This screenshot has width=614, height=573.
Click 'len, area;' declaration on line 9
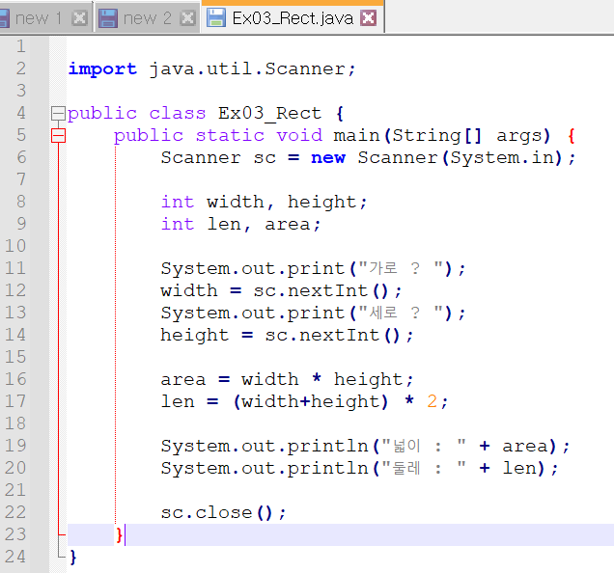[x=264, y=224]
